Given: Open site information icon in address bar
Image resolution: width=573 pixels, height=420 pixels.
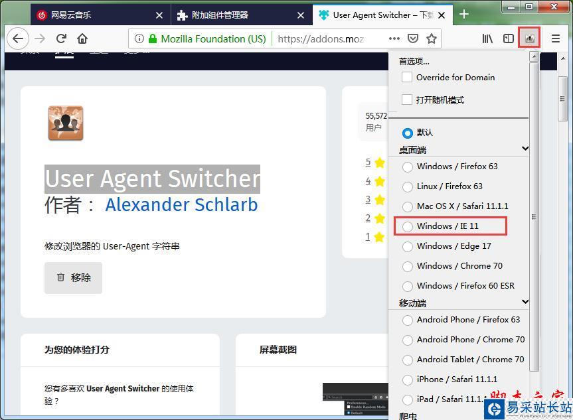Looking at the screenshot, I should 139,38.
